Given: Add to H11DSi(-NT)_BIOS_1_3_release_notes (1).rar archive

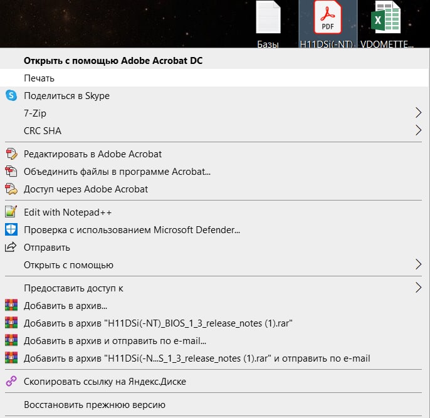Looking at the screenshot, I should coord(214,323).
